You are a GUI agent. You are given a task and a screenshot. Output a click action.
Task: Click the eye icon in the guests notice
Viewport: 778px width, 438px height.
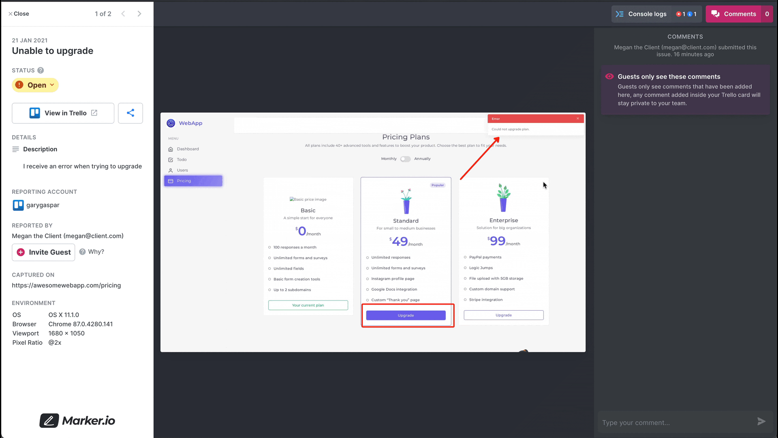pos(609,76)
